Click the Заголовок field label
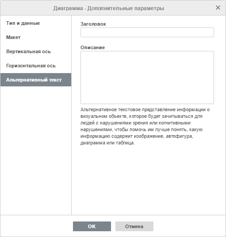Viewport: 226px width, 237px height. (93, 24)
